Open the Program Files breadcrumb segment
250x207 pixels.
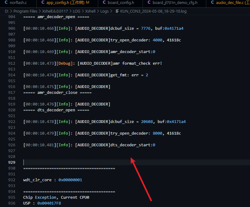25,11
